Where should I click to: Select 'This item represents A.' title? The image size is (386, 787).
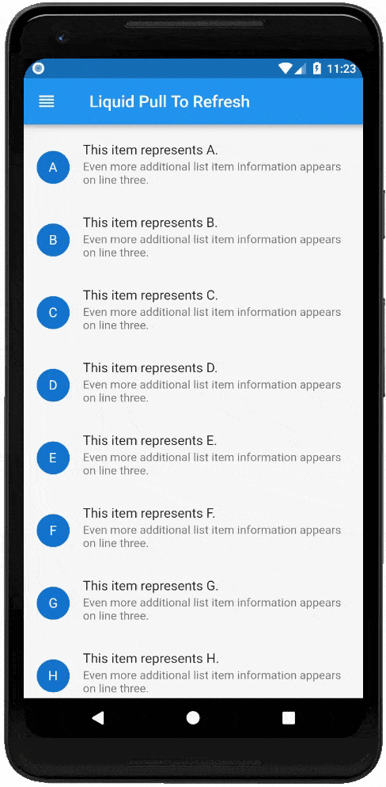point(150,150)
